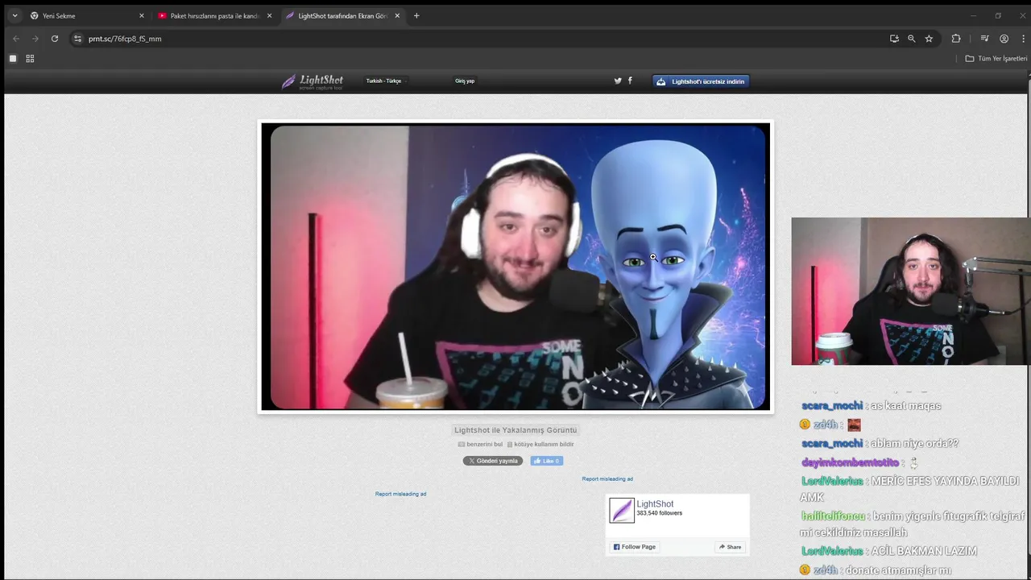This screenshot has height=580, width=1031.
Task: Click first scara_mochi username in chat
Action: [832, 405]
